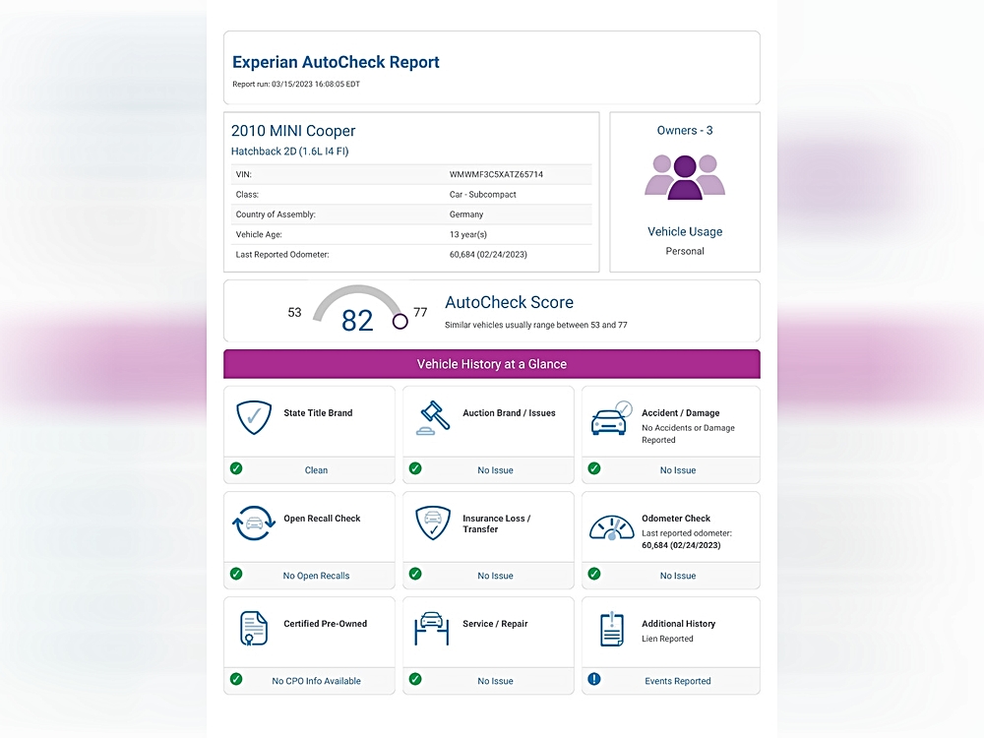Image resolution: width=984 pixels, height=738 pixels.
Task: Click green checkmark beside No CPO Info Available
Action: (236, 679)
